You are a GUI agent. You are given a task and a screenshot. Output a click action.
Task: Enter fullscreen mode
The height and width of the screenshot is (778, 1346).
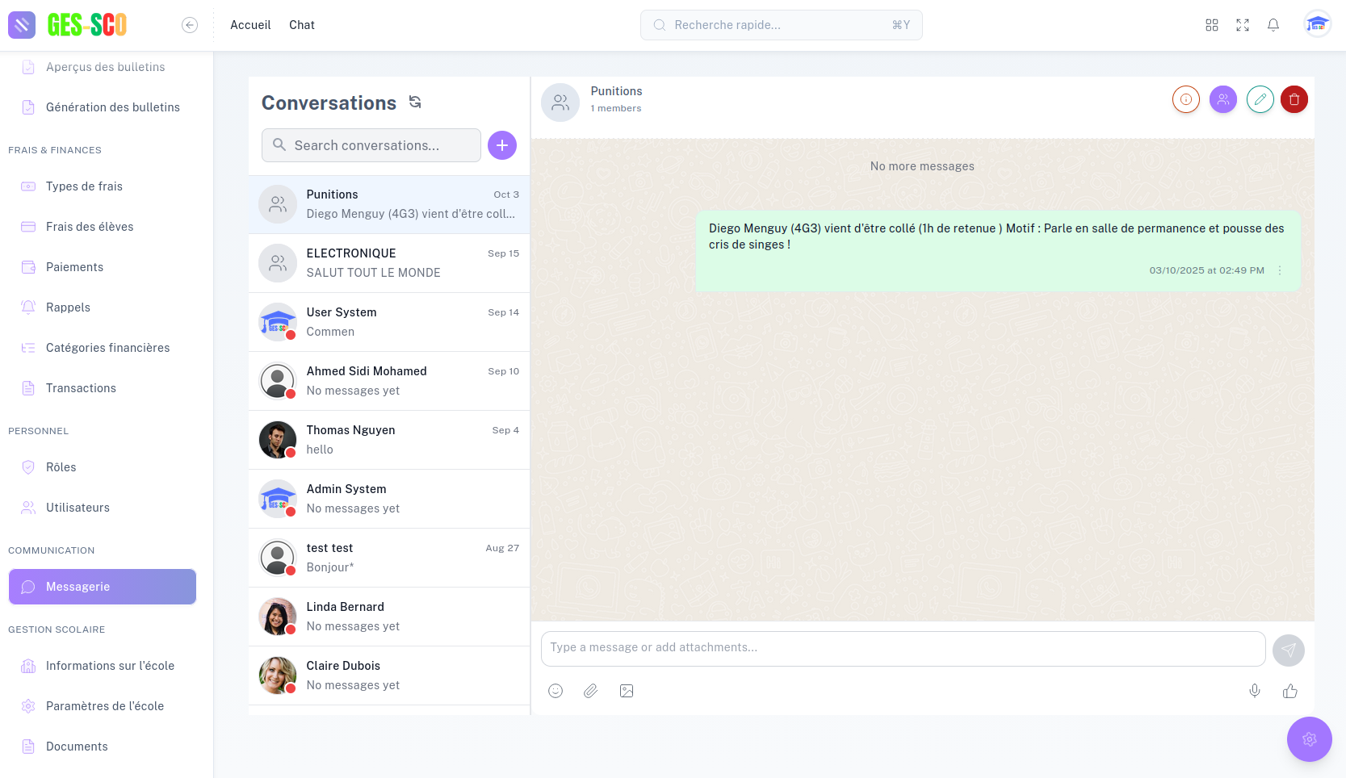point(1242,24)
